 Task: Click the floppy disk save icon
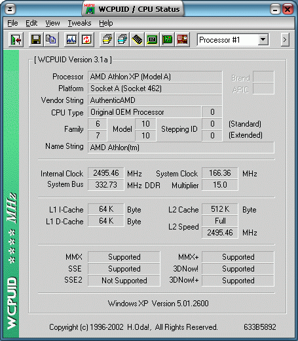[x=36, y=39]
